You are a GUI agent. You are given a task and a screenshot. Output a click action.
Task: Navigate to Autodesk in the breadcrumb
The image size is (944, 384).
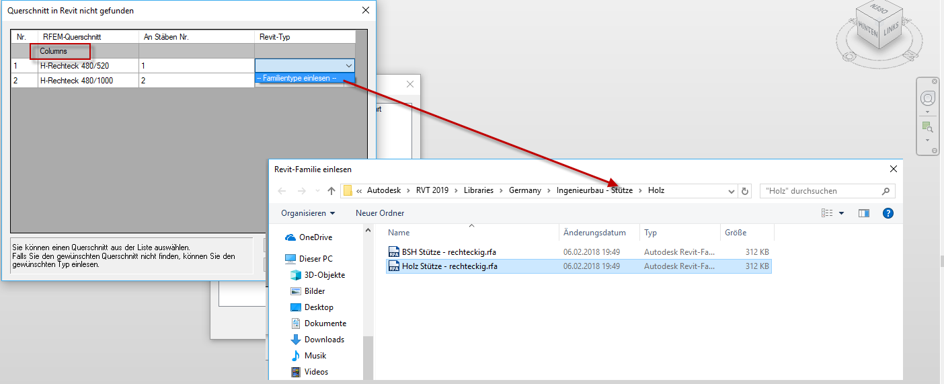pos(384,191)
